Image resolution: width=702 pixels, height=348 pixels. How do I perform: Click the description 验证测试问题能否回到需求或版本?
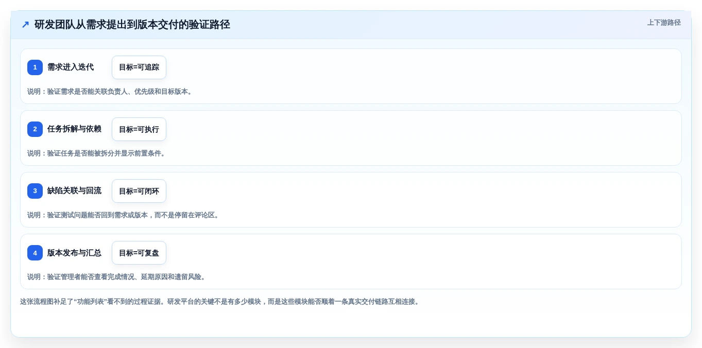(124, 215)
